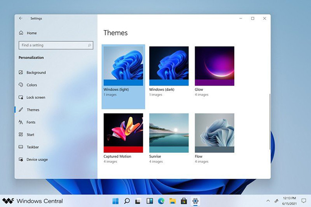This screenshot has height=207, width=311.
Task: Open the notification center icon
Action: pos(304,201)
